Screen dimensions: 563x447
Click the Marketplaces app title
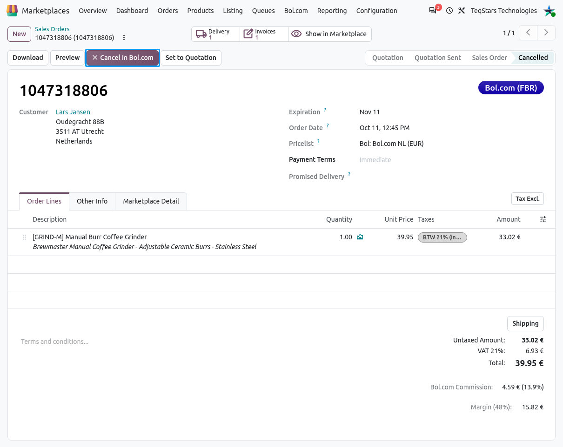point(46,11)
